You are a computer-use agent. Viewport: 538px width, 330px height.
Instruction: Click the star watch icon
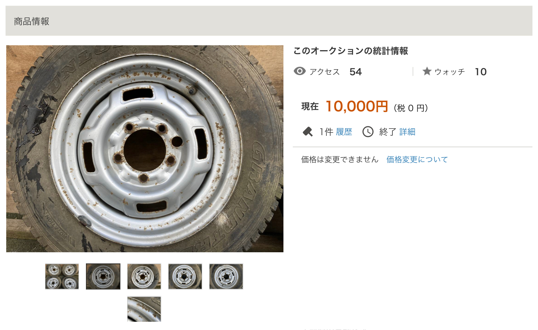click(427, 71)
